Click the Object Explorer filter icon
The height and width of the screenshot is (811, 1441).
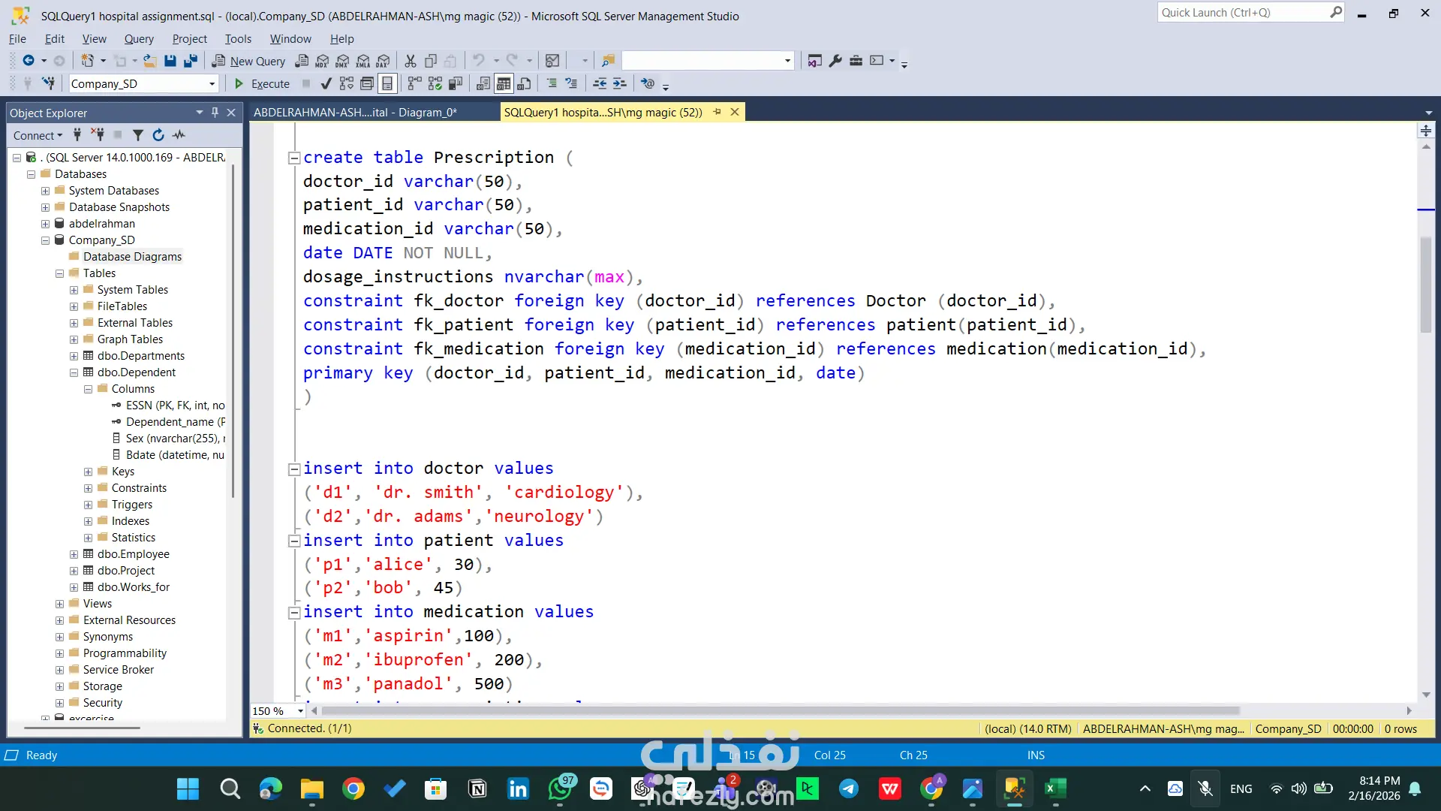[x=138, y=135]
